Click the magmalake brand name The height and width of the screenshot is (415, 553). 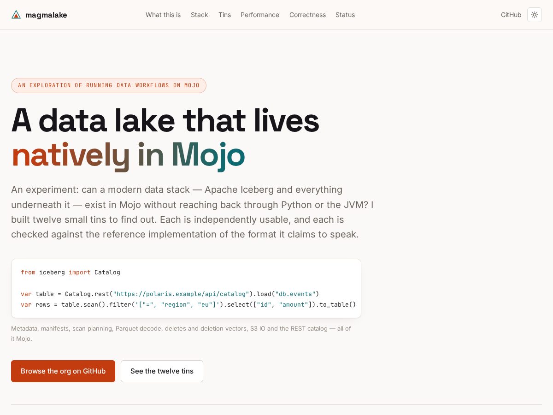point(46,15)
